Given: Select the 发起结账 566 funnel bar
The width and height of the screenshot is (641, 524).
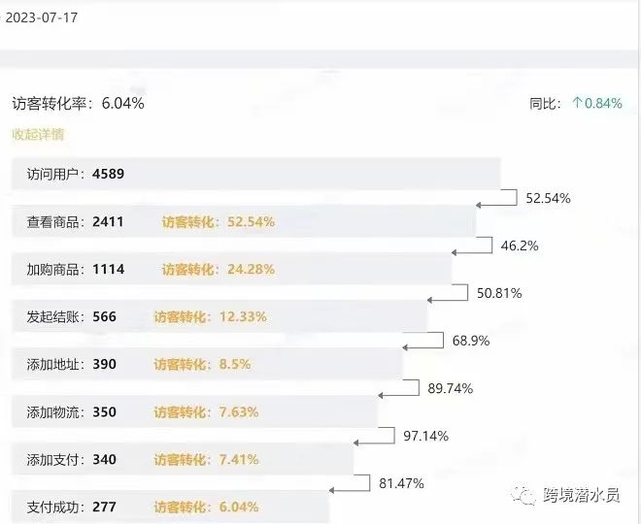Looking at the screenshot, I should tap(219, 316).
